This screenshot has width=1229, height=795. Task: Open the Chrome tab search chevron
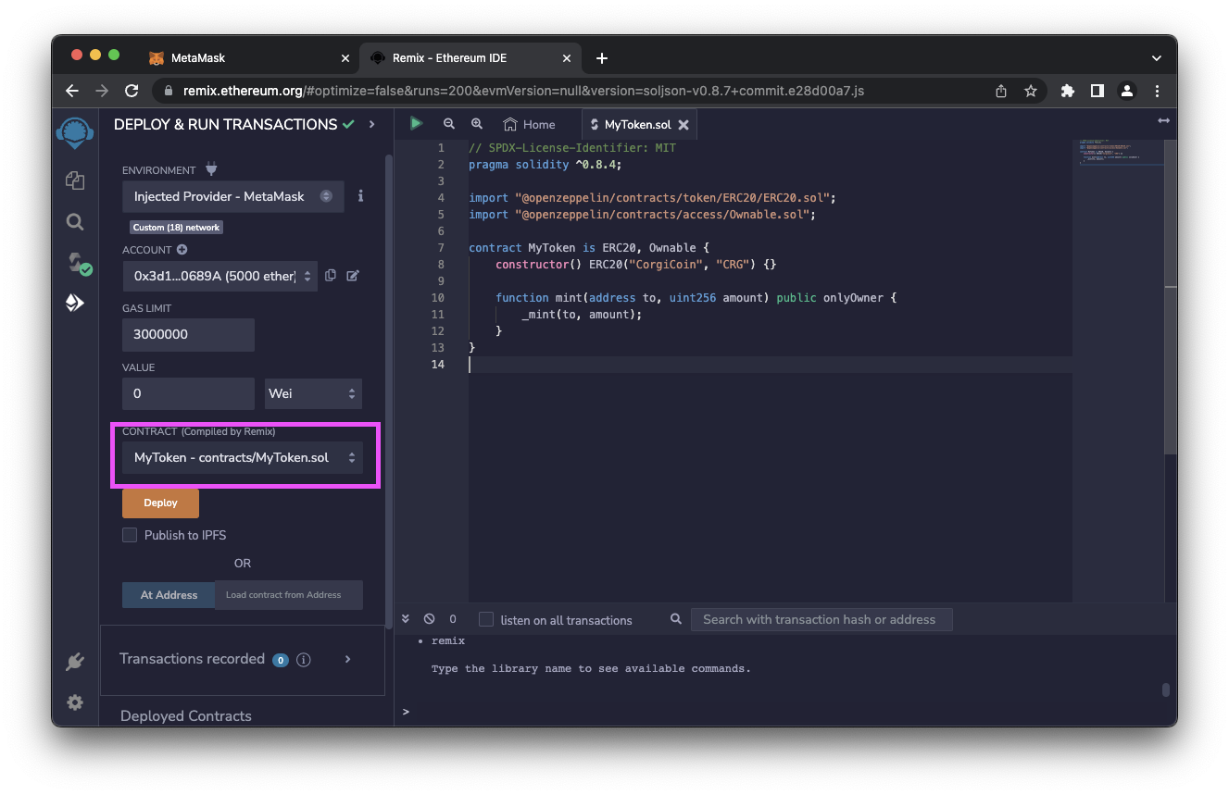pyautogui.click(x=1156, y=58)
